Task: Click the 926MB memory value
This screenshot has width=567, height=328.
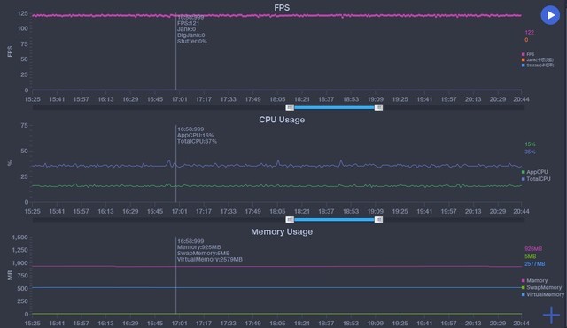Action: [x=533, y=249]
